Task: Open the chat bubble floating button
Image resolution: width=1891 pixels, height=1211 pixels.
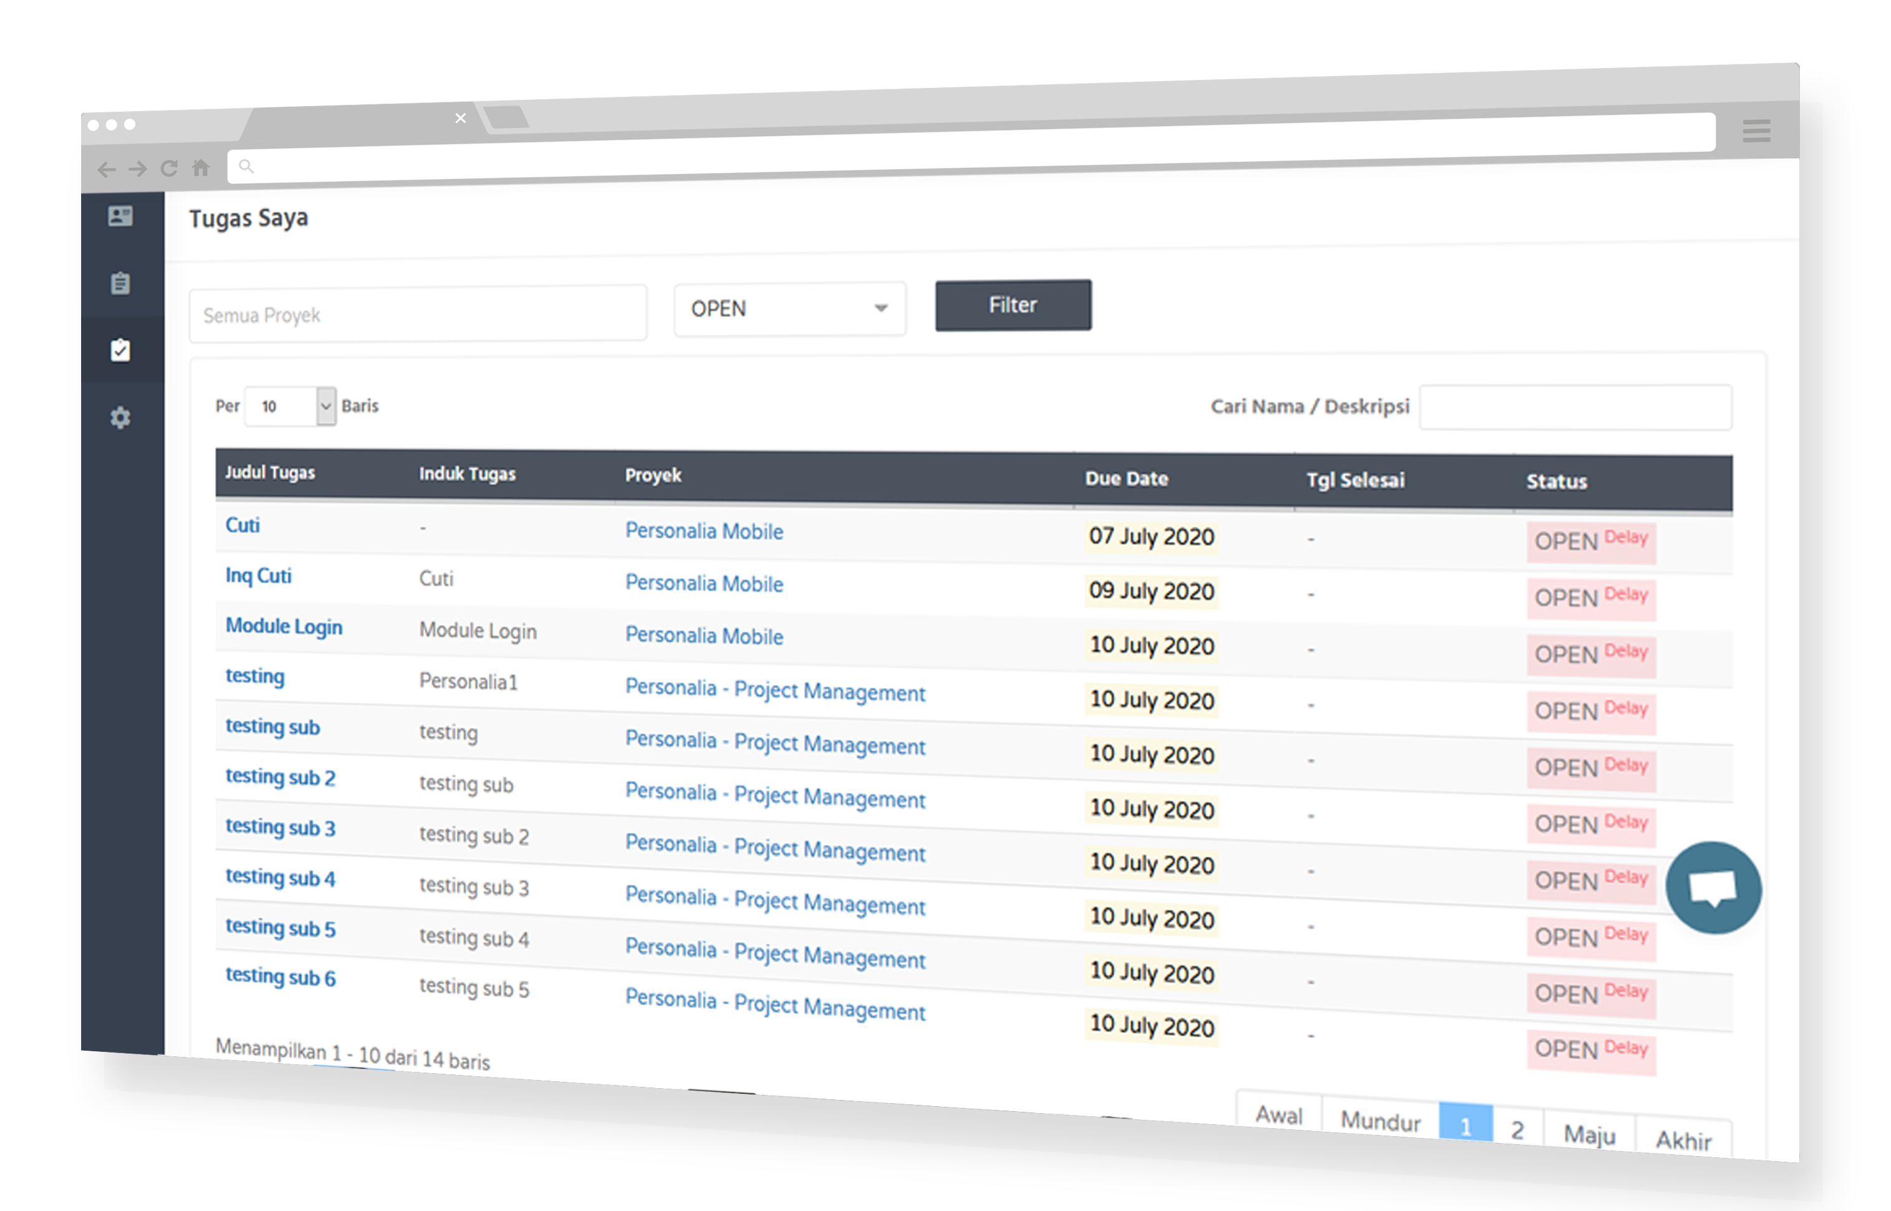Action: [x=1713, y=888]
